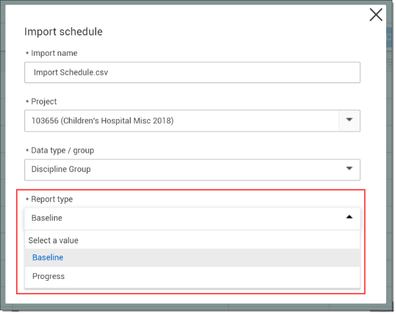The height and width of the screenshot is (314, 396).
Task: Click the "Report type" field label
Action: coord(52,199)
